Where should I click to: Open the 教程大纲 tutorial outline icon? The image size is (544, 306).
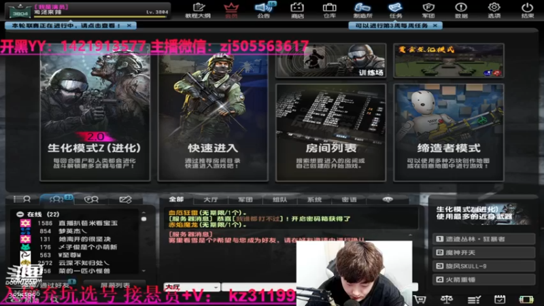(x=198, y=10)
